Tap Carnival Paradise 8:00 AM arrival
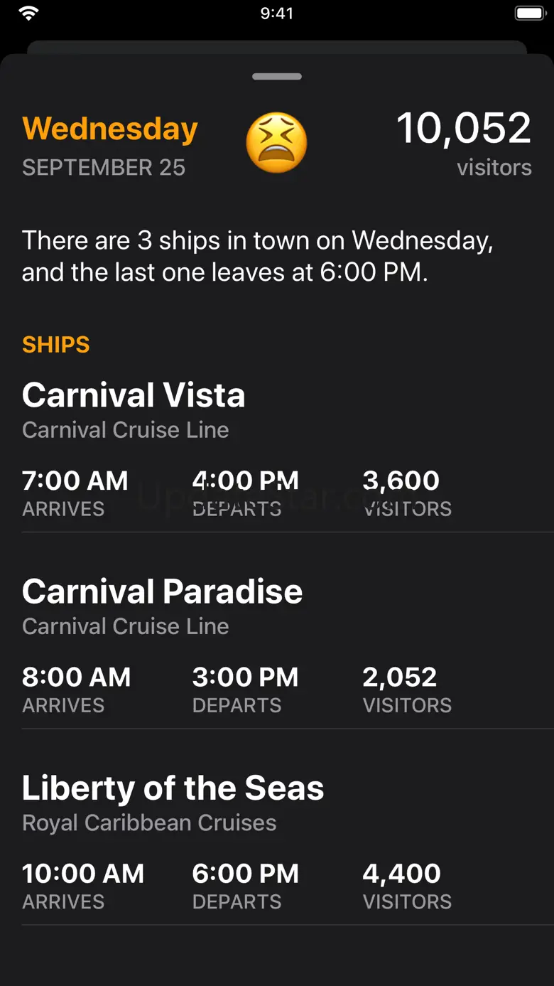Screen dimensions: 554x986 coord(76,677)
